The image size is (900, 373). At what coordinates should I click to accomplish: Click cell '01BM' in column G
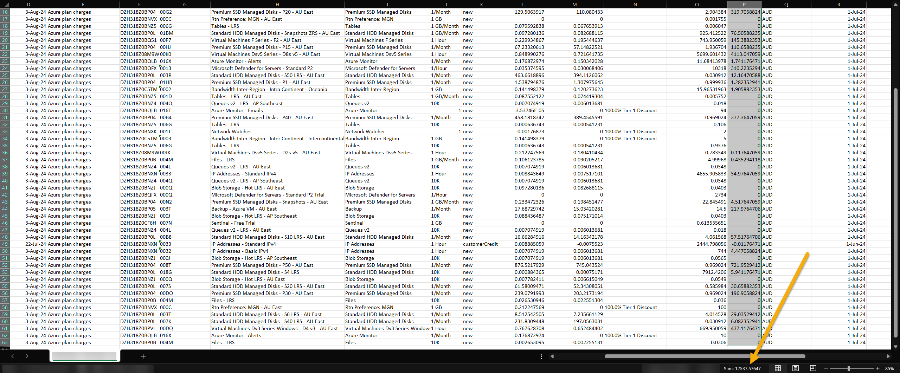pyautogui.click(x=185, y=33)
